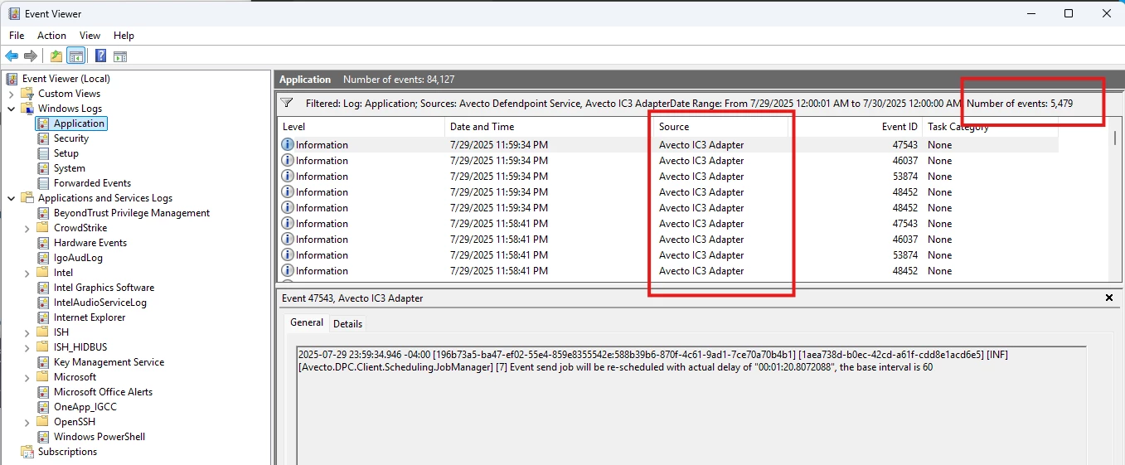Click the Microsoft Office Alerts log icon
Image resolution: width=1125 pixels, height=465 pixels.
(x=44, y=392)
